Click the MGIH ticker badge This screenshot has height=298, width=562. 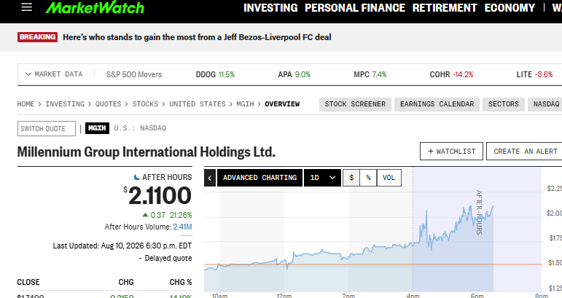point(97,128)
